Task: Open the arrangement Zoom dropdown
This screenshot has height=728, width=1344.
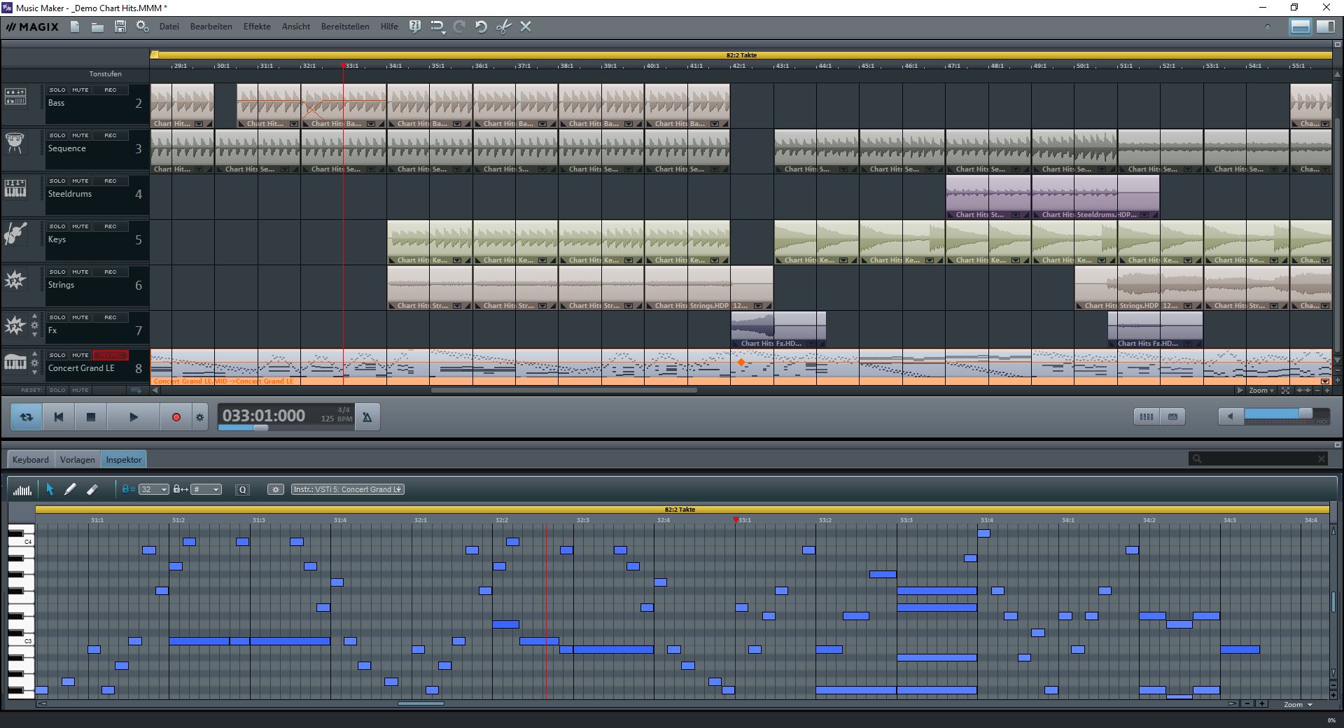Action: (1261, 391)
